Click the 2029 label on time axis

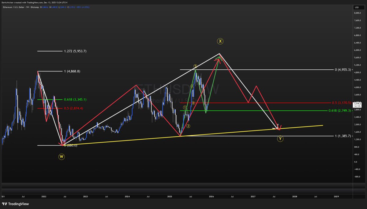point(336,196)
